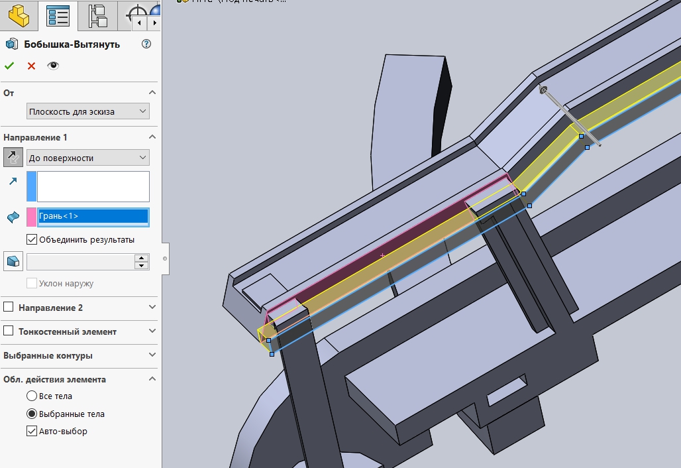
Task: Enable Тонкостенный элемент checkbox
Action: click(9, 331)
